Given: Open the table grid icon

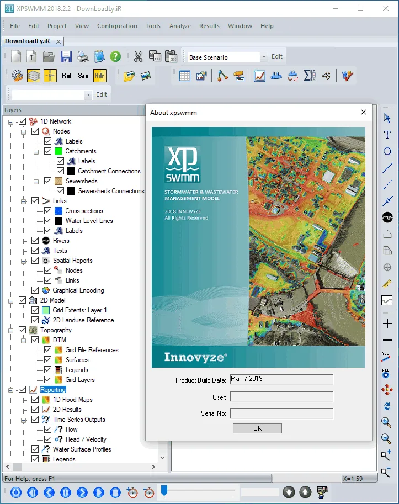Looking at the screenshot, I should [185, 76].
